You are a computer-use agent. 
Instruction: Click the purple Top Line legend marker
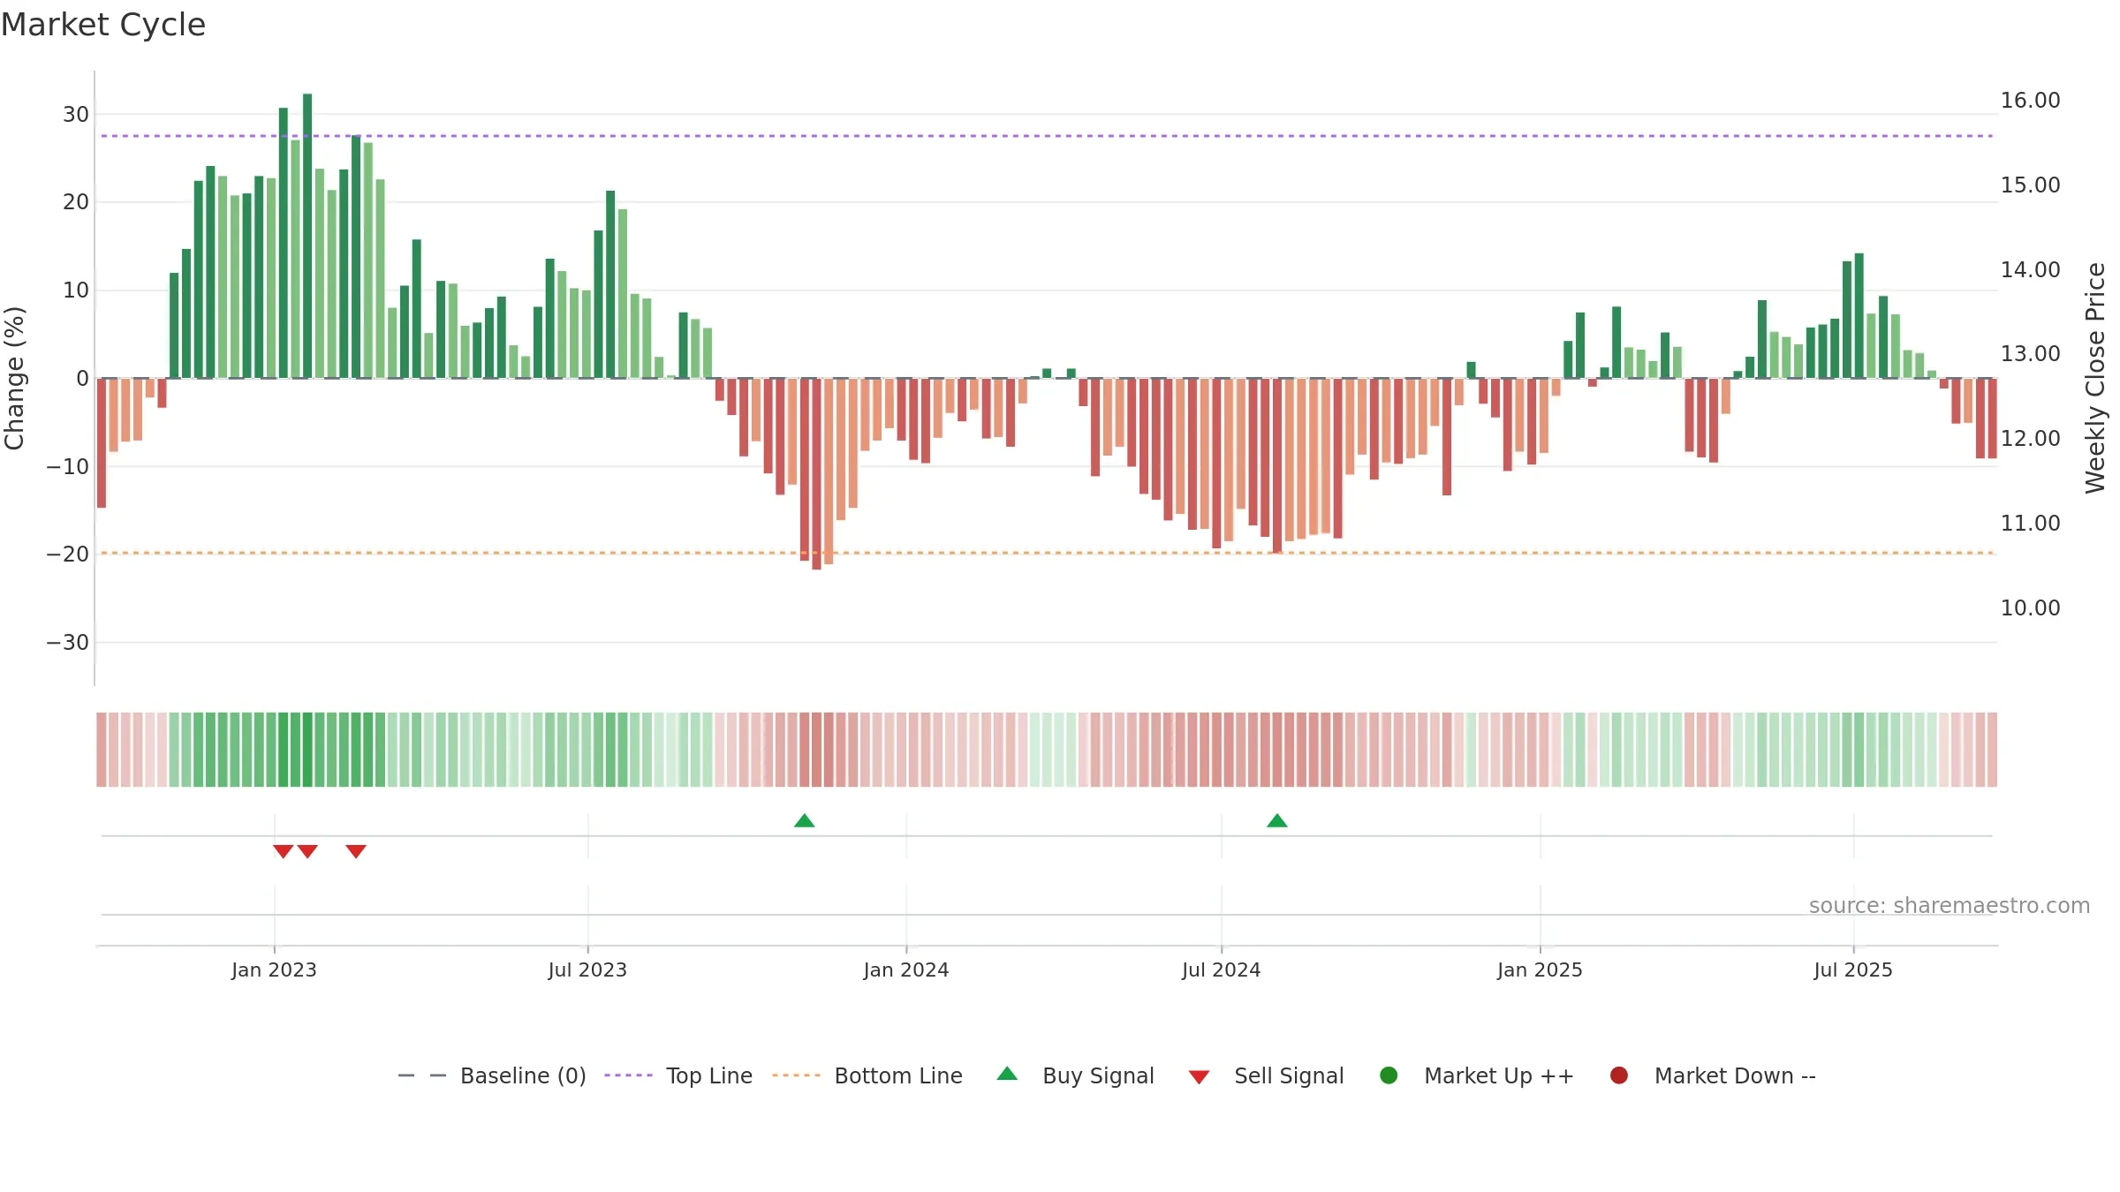[x=628, y=1075]
